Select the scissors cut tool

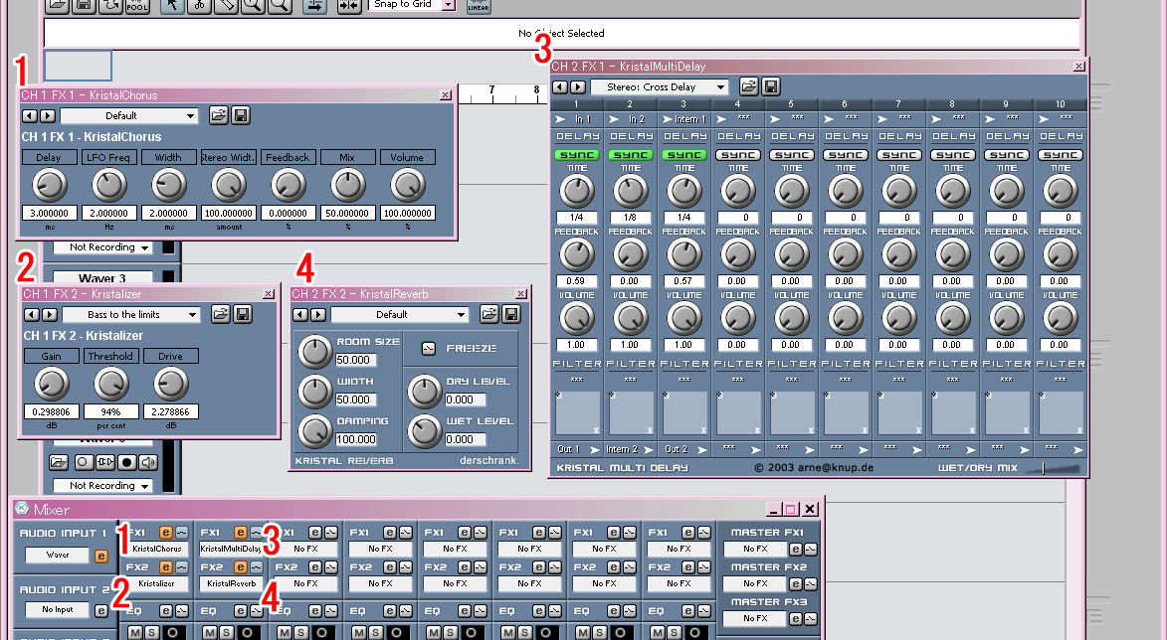coord(199,5)
